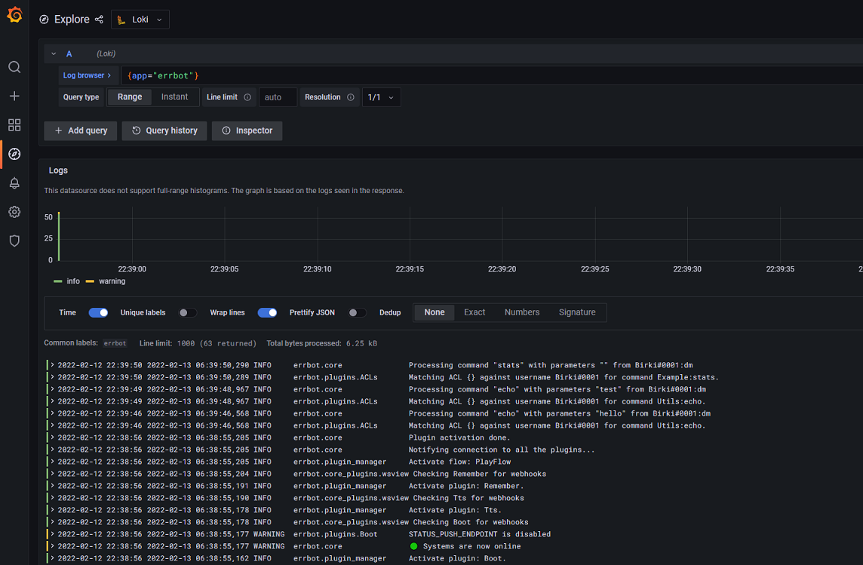Open the Inspector
The image size is (863, 565).
(x=247, y=131)
